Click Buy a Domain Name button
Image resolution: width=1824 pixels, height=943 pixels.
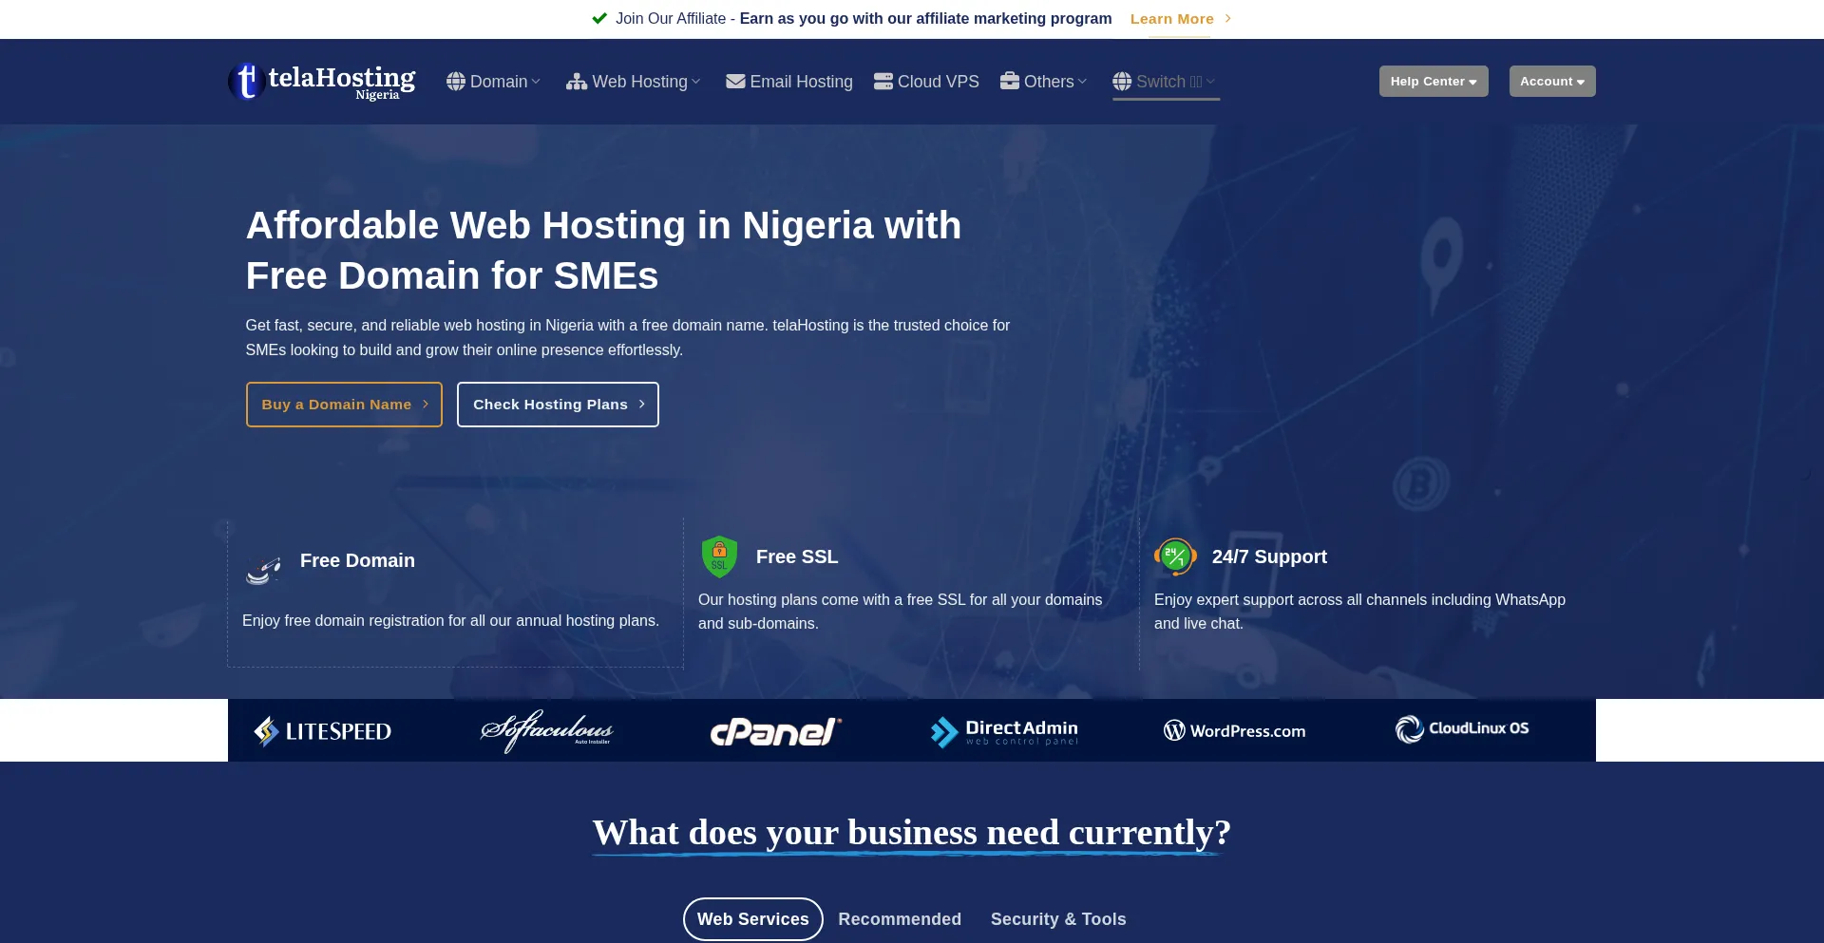pos(344,405)
